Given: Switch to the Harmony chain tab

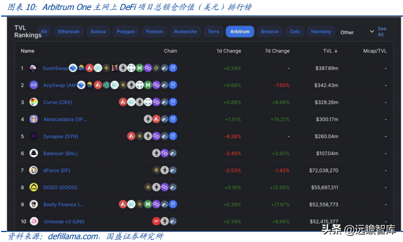Looking at the screenshot, I should point(321,32).
